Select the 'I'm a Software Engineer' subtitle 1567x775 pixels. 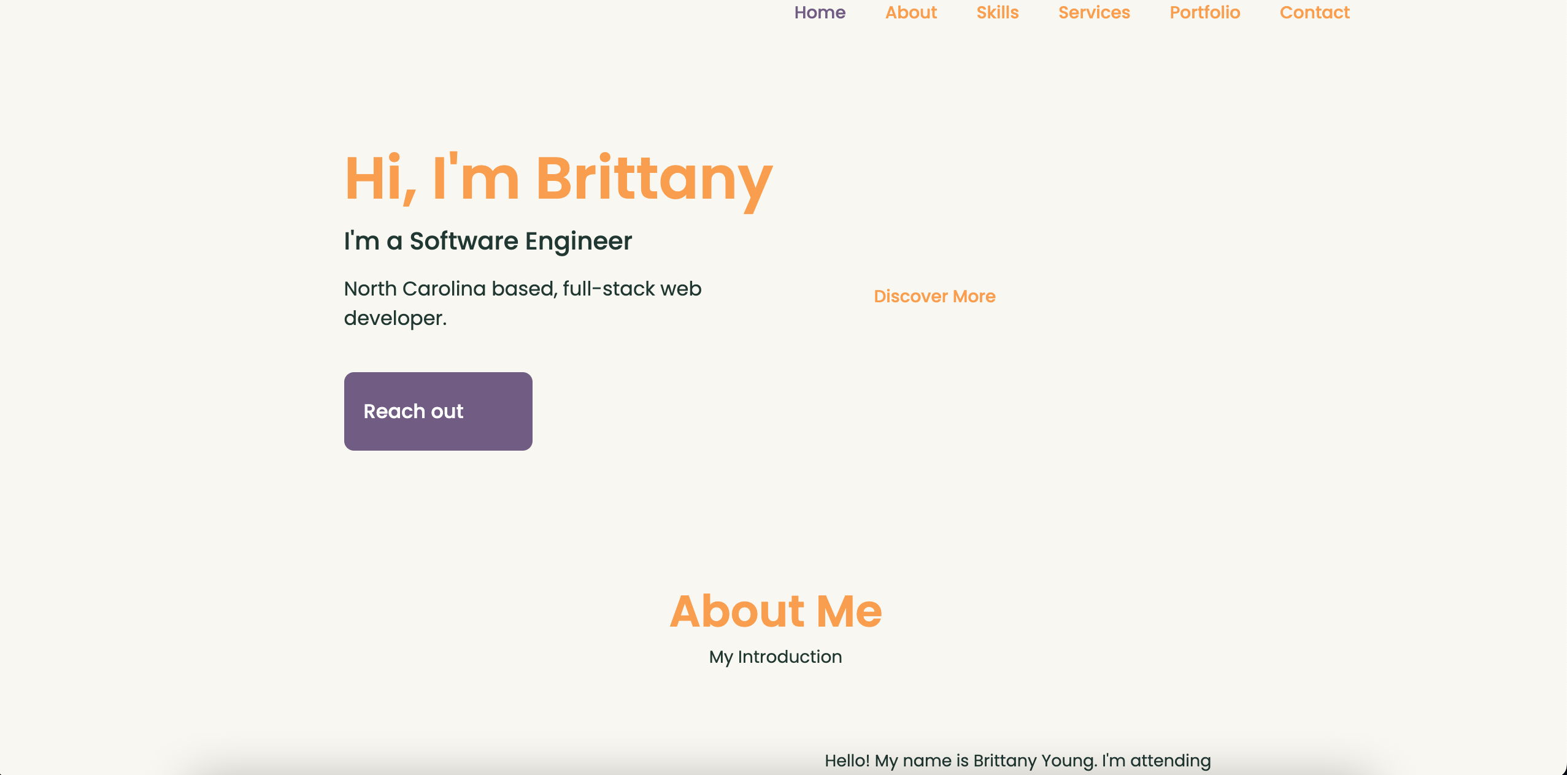(x=488, y=241)
